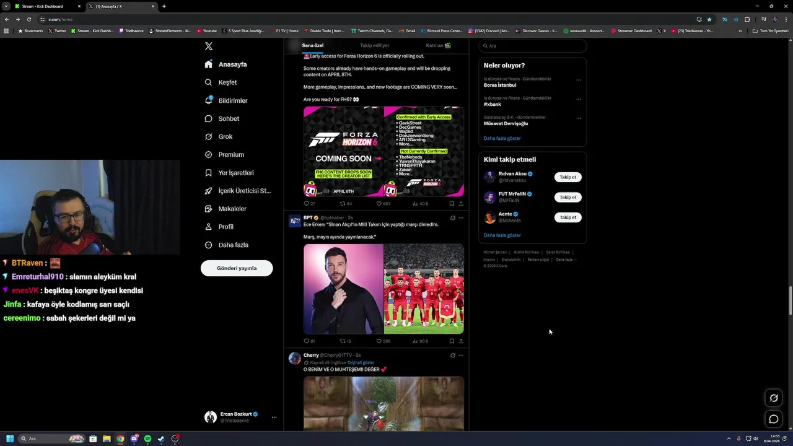Open Borsa İstanbul trend
This screenshot has width=793, height=446.
click(x=500, y=85)
